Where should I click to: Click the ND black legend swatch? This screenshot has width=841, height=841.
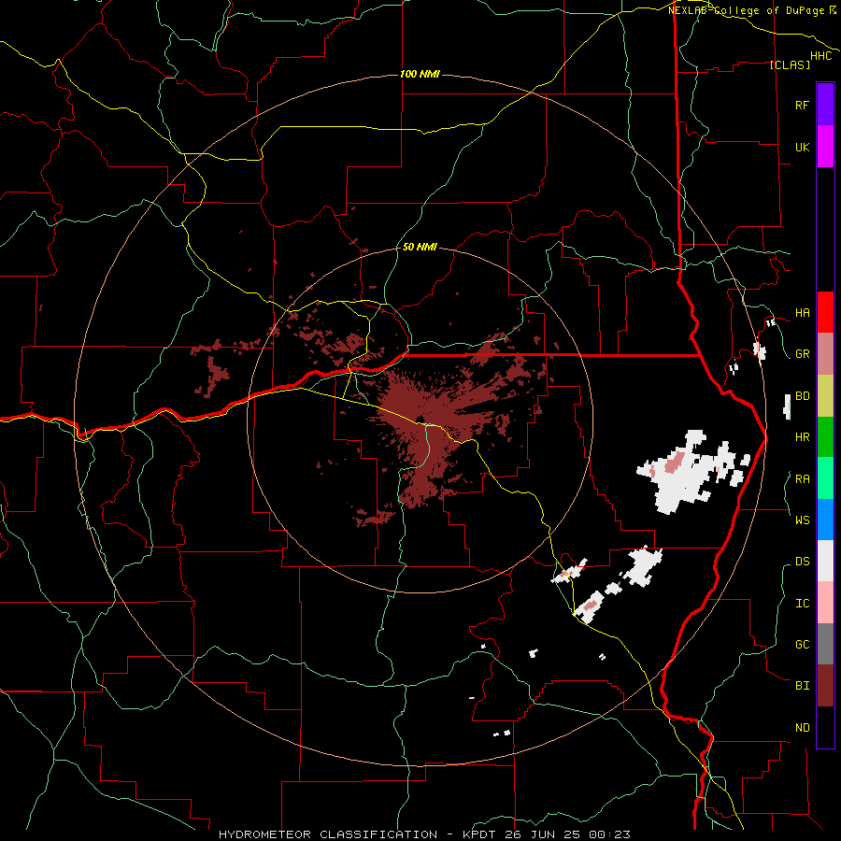pos(825,727)
